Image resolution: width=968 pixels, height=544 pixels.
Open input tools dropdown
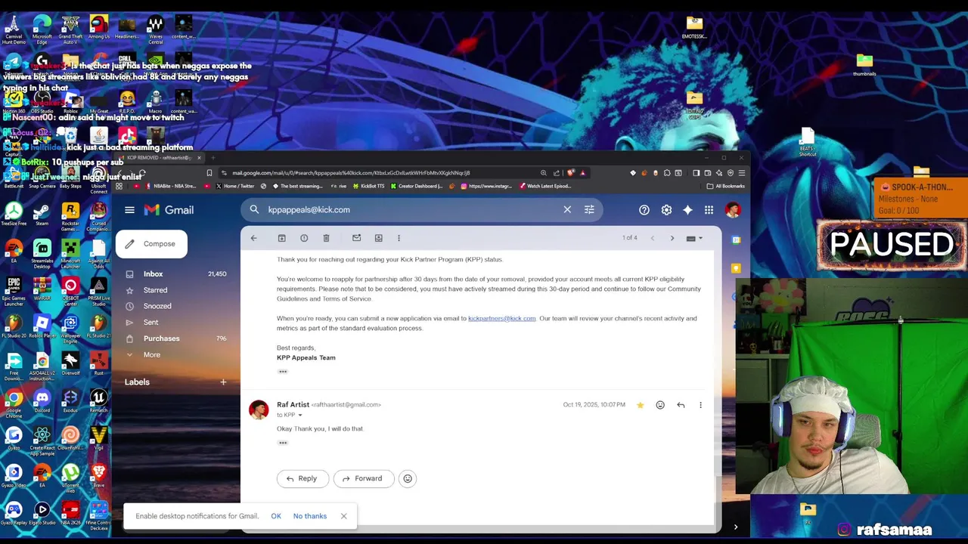694,238
